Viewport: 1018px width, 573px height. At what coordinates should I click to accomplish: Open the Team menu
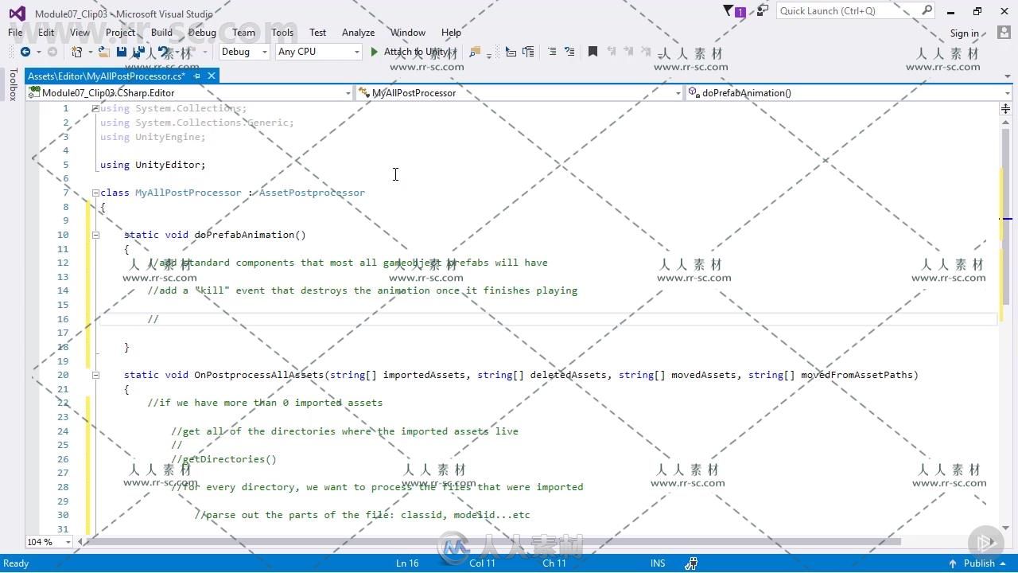click(243, 33)
